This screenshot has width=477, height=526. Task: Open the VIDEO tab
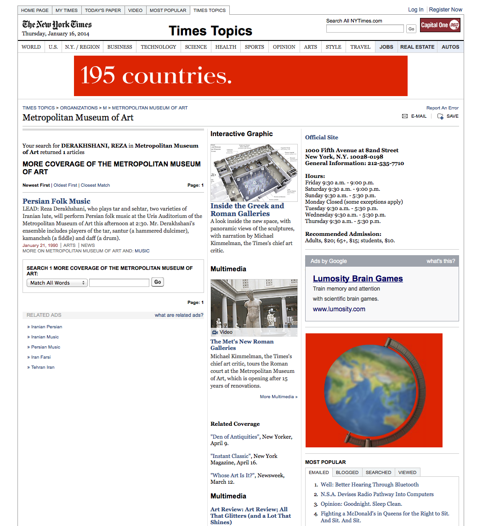coord(135,11)
